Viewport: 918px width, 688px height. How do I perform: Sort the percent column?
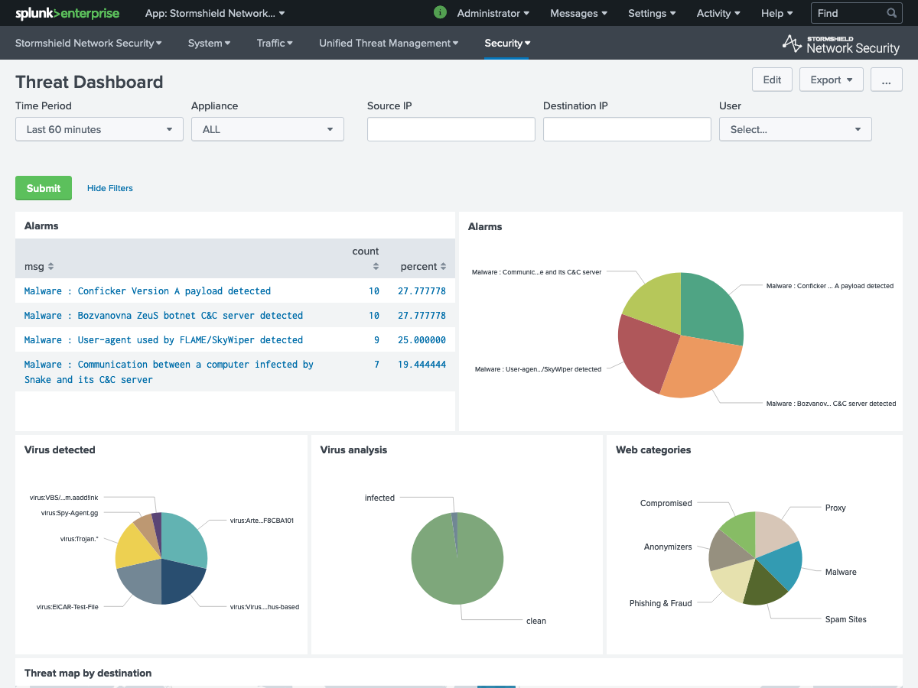click(x=423, y=266)
